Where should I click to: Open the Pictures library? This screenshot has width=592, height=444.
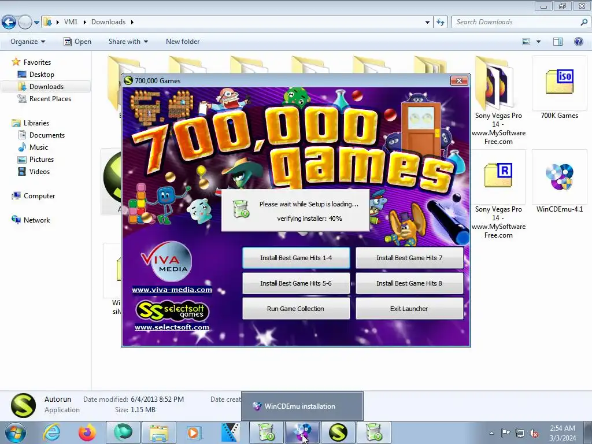pos(42,160)
